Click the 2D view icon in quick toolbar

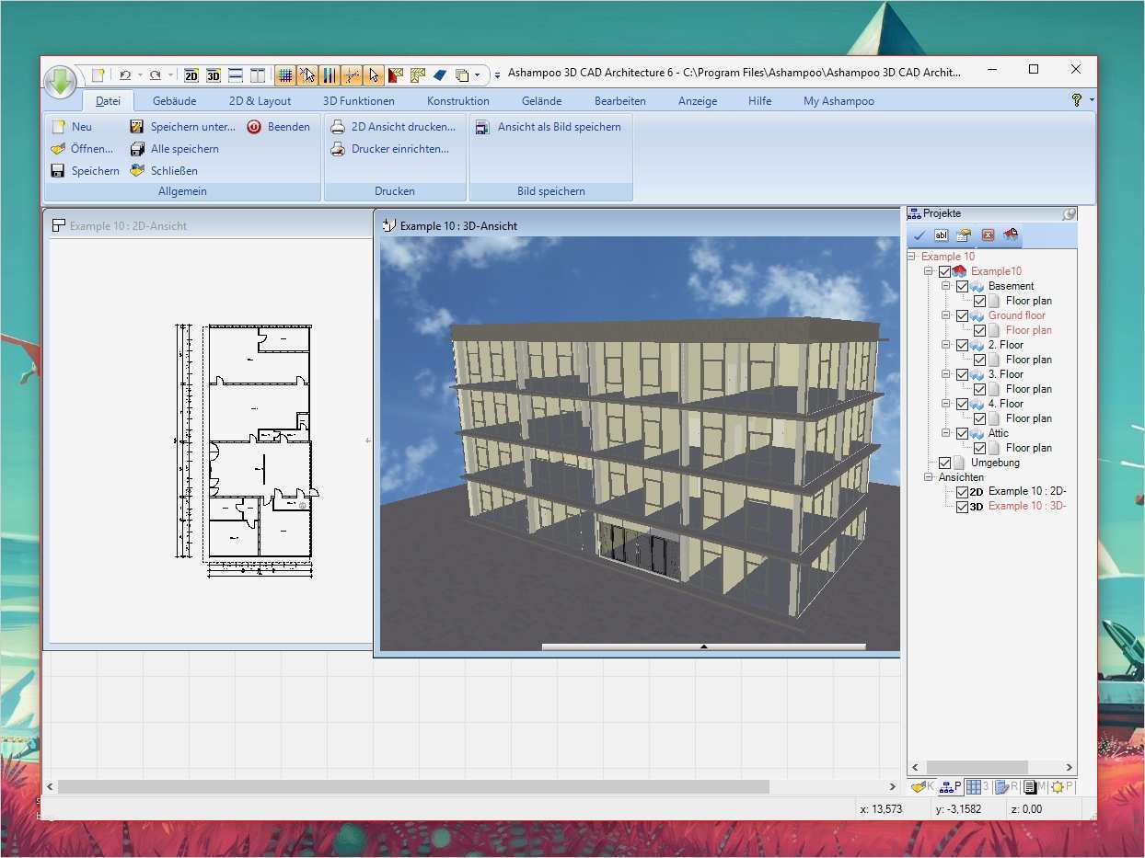[191, 75]
